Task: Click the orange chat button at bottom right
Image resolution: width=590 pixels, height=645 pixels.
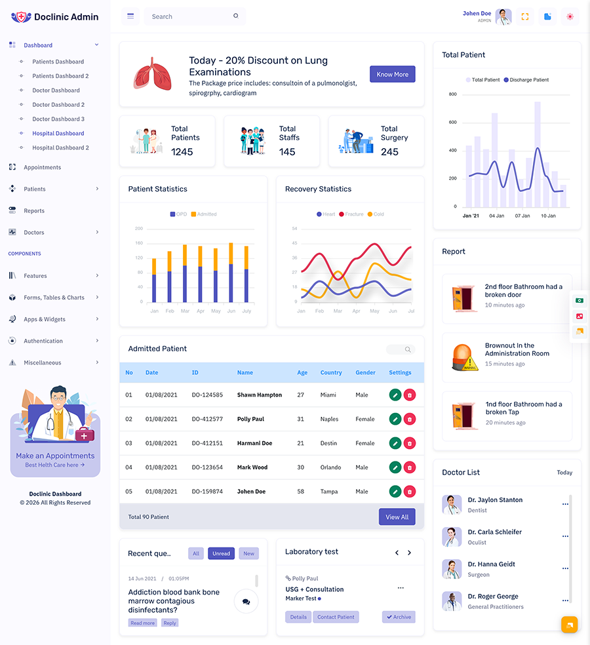Action: (570, 625)
